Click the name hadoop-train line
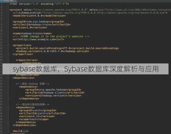Screen dimensions: 171x134 click(x=32, y=33)
